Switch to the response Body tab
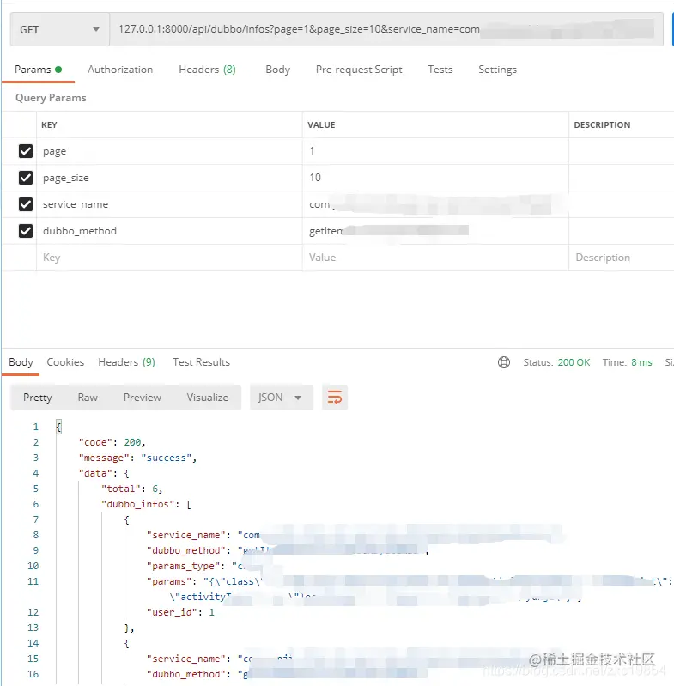The height and width of the screenshot is (686, 674). [21, 362]
